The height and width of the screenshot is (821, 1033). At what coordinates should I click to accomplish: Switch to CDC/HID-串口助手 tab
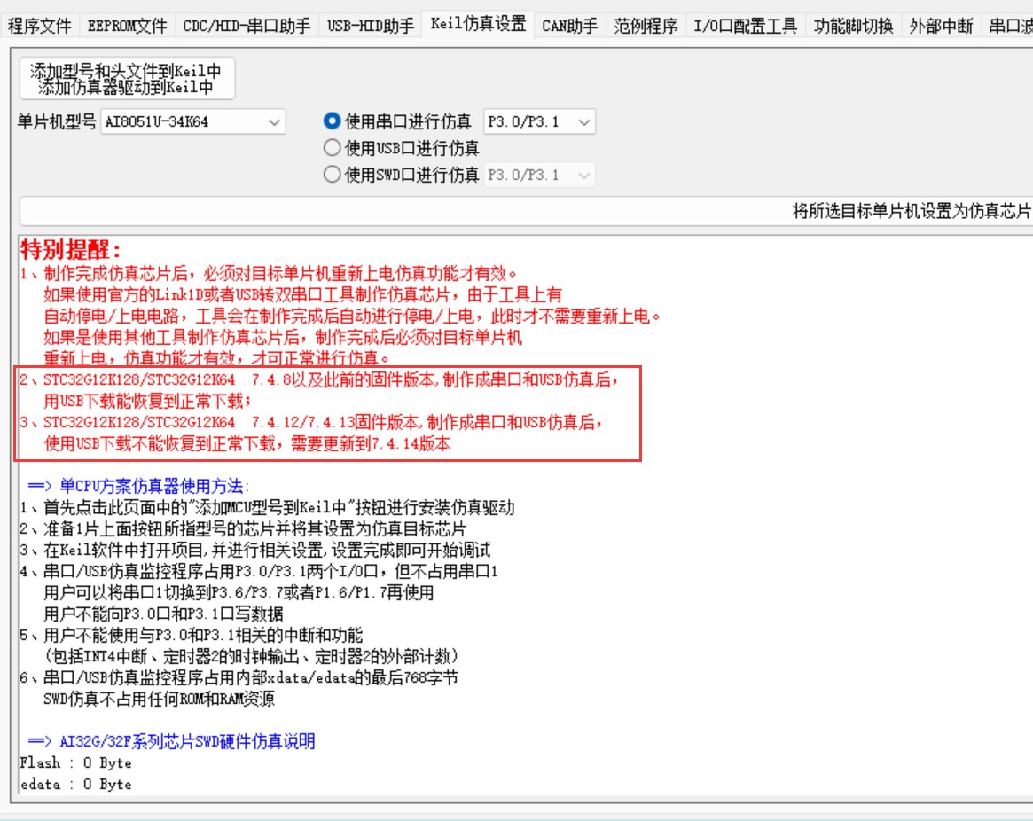pyautogui.click(x=247, y=26)
